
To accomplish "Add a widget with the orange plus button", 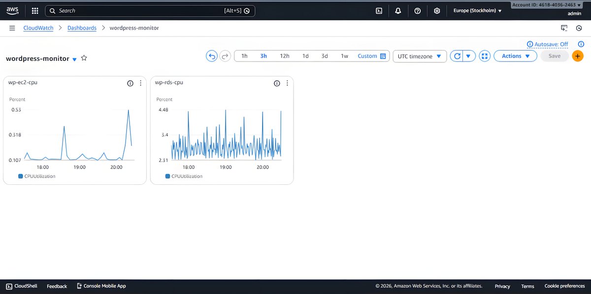I will tap(578, 56).
